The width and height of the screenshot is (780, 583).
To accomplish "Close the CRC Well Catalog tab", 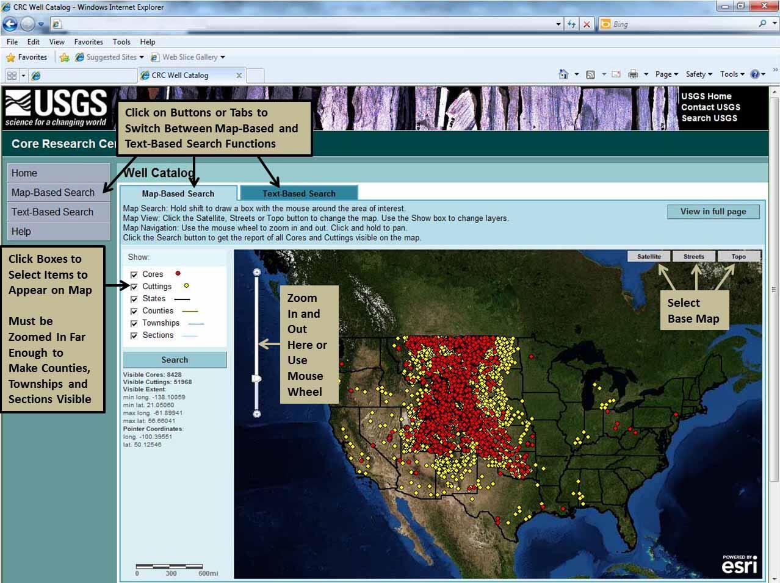I will point(239,76).
